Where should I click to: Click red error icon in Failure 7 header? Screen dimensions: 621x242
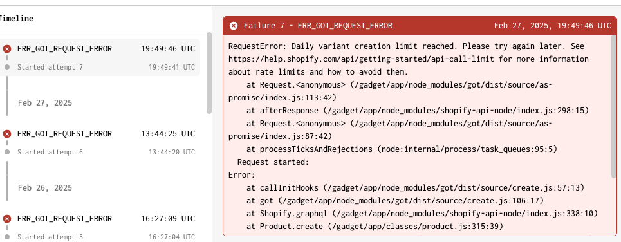(234, 26)
